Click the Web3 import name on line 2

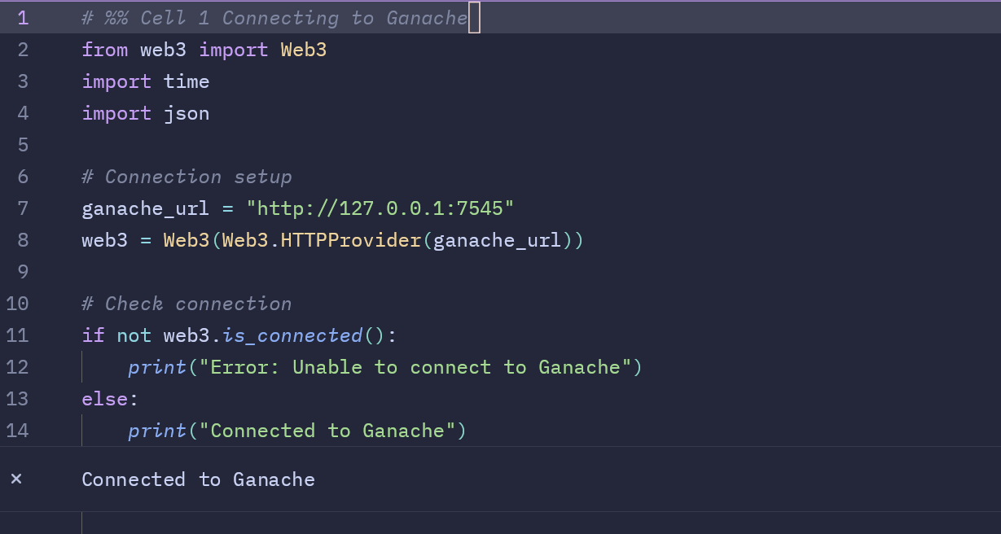coord(303,50)
